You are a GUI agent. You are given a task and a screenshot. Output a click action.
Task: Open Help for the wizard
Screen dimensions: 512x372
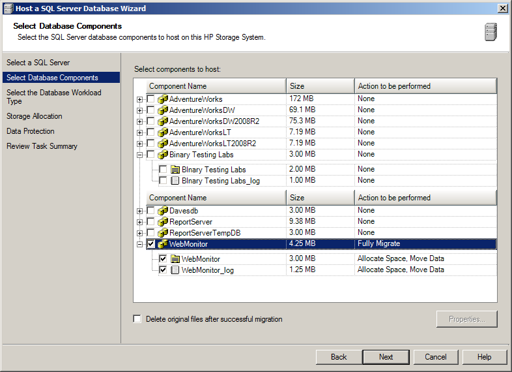click(484, 357)
